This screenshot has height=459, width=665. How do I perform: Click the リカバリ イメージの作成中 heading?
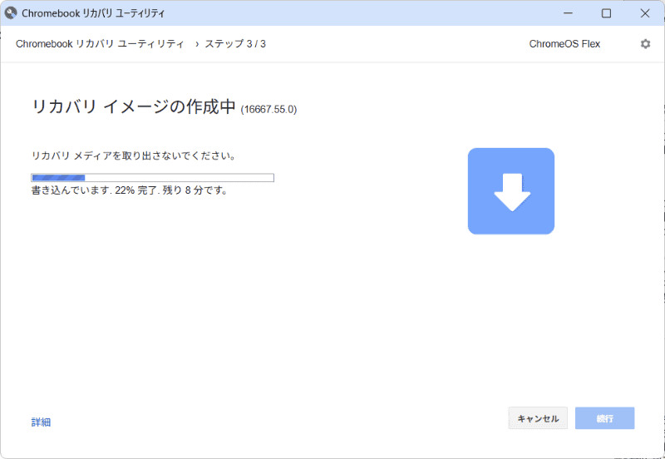point(134,106)
